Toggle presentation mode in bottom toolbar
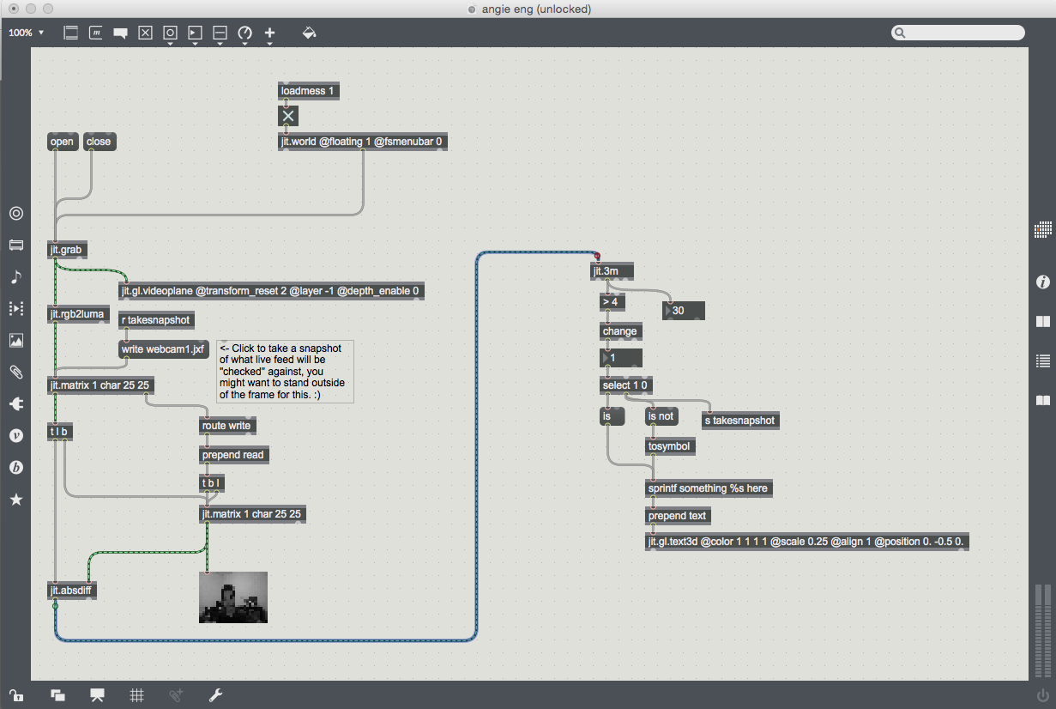1056x709 pixels. tap(97, 695)
